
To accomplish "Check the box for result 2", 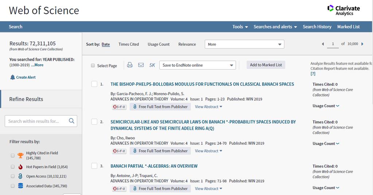I will point(94,122).
